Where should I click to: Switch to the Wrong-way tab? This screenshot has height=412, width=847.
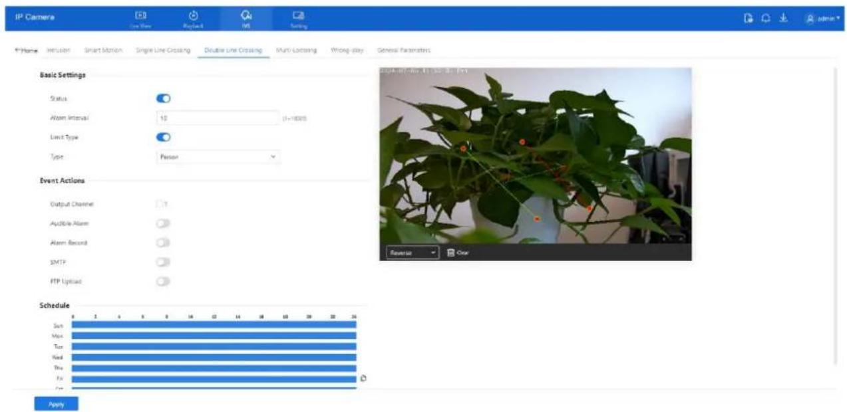pyautogui.click(x=346, y=51)
